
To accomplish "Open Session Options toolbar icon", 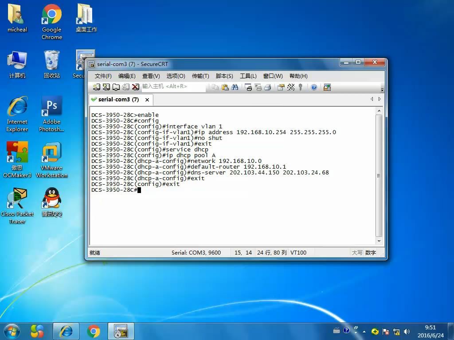I will click(281, 87).
